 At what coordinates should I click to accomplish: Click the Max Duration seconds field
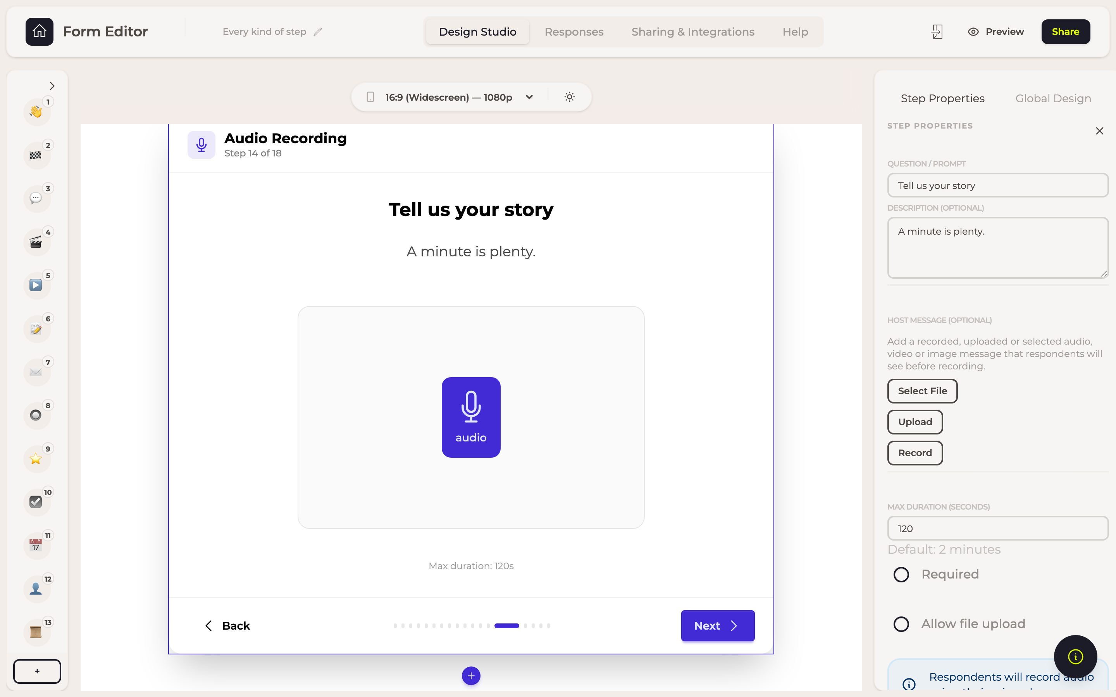[997, 528]
